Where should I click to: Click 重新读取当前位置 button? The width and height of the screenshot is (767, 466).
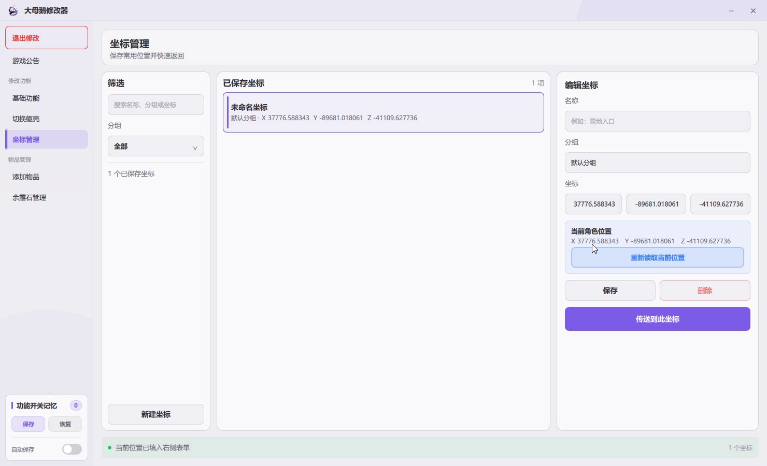658,257
